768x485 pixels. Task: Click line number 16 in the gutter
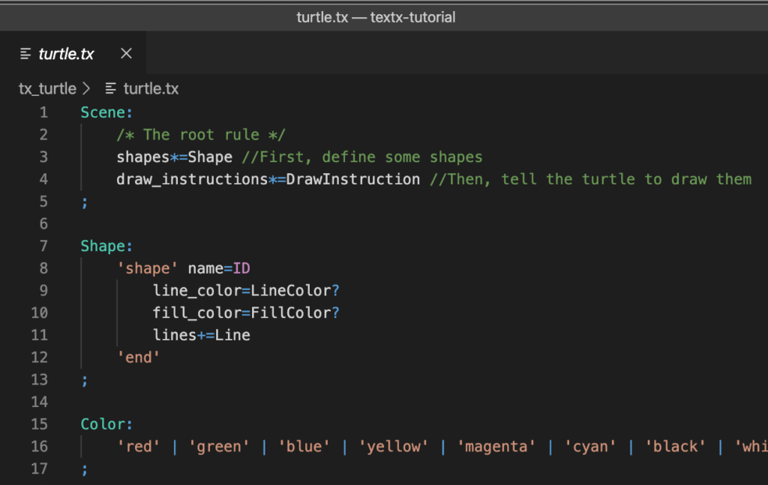(x=39, y=446)
